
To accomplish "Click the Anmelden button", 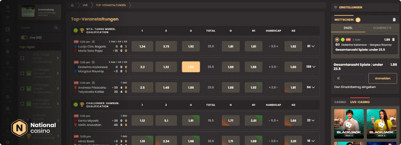I will click(383, 78).
